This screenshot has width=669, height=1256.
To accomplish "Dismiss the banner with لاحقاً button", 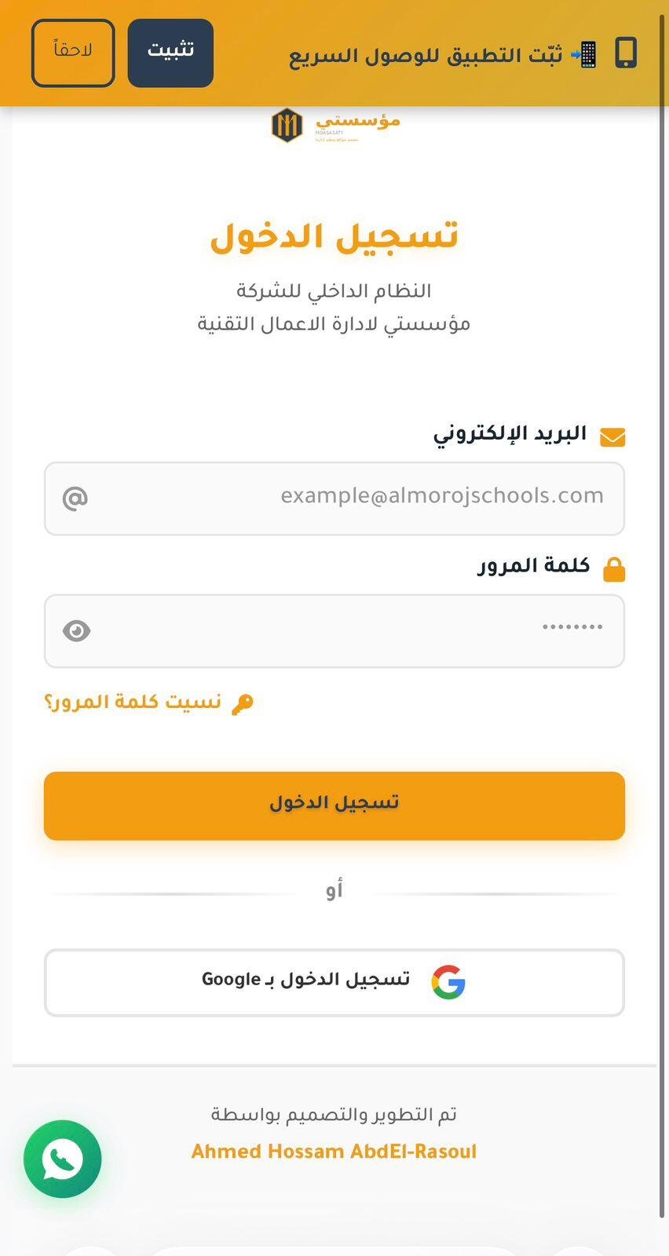I will click(x=72, y=53).
